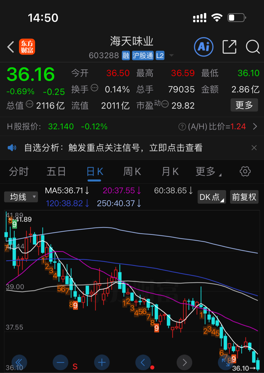This screenshot has height=373, width=264.
Task: Open chart settings gear icon
Action: [245, 171]
